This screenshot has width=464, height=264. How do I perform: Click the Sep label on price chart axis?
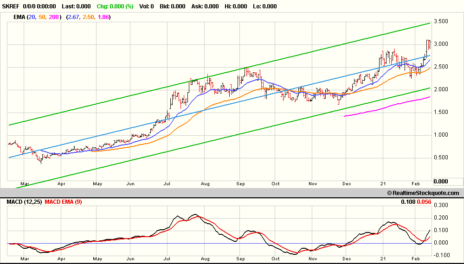pos(240,184)
